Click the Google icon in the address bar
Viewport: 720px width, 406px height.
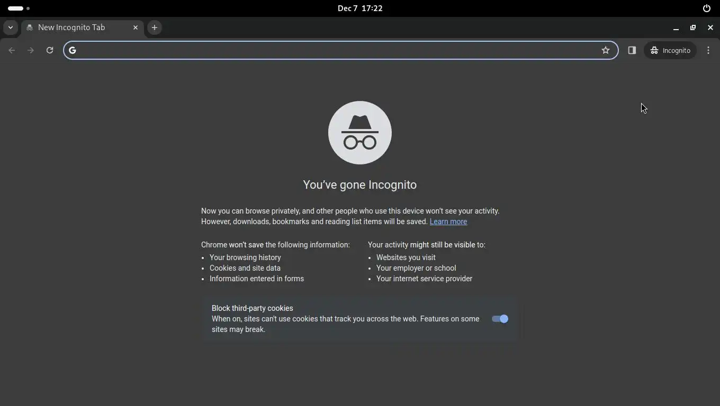click(x=73, y=50)
